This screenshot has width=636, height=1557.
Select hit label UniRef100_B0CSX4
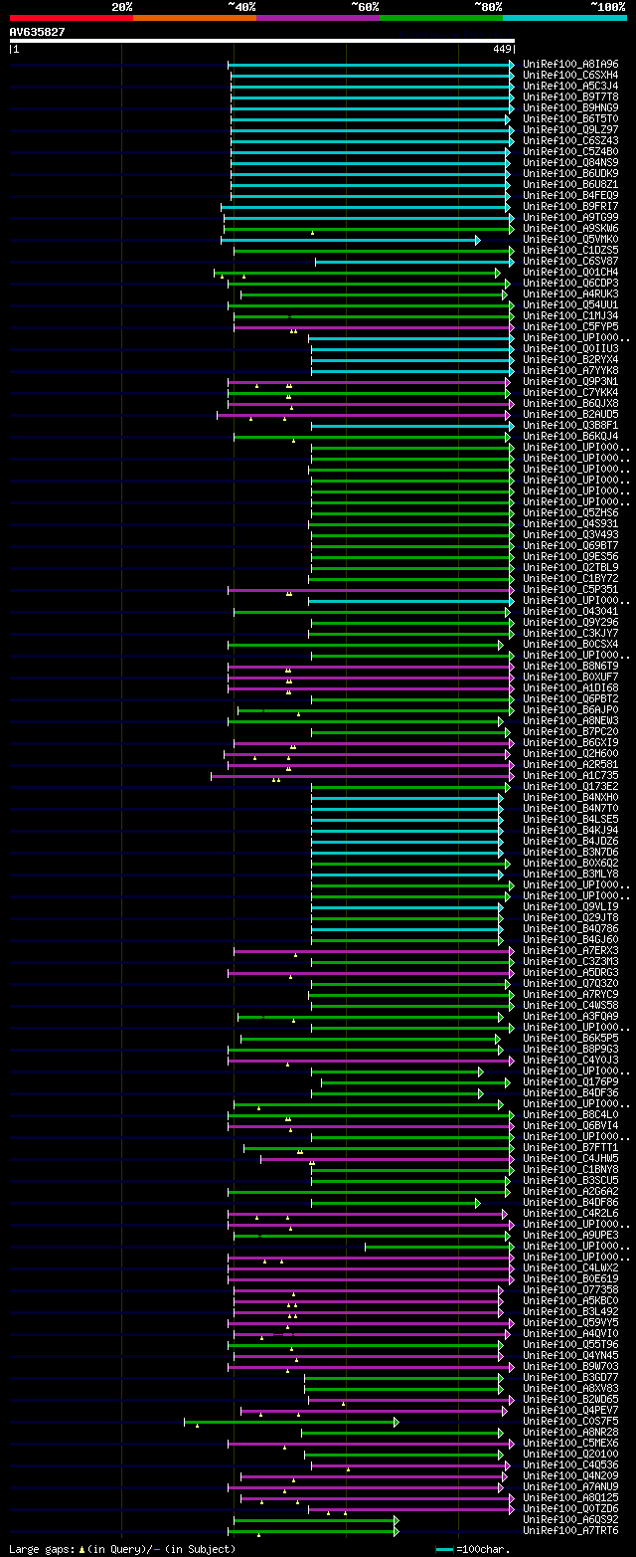(570, 644)
